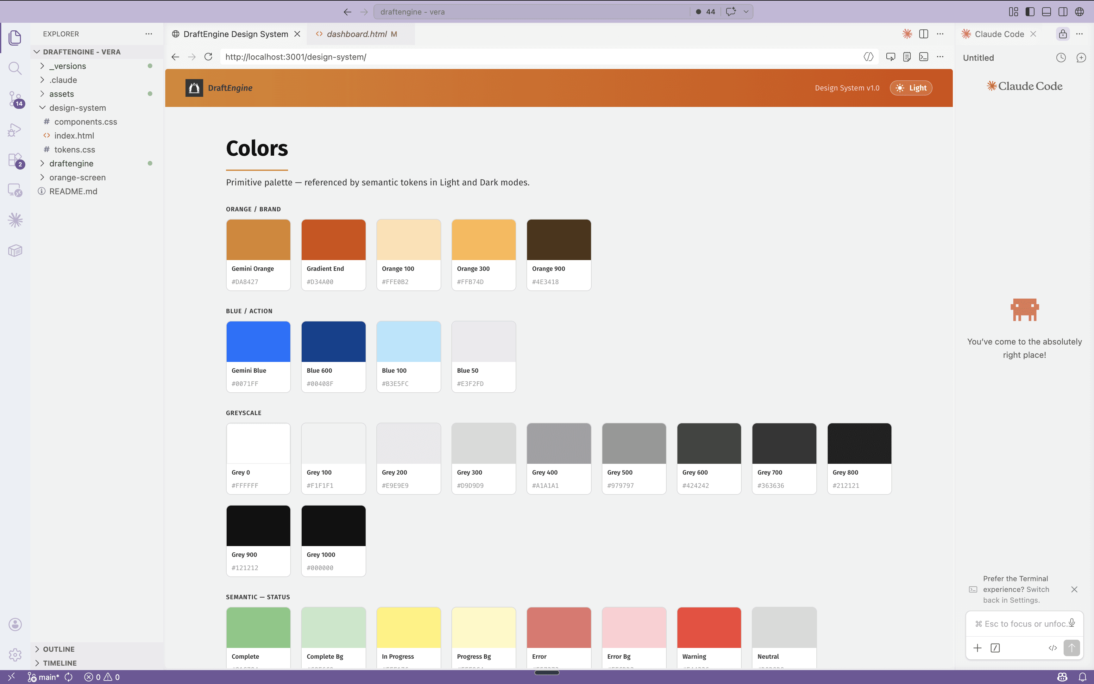Open Claude chat session history clock icon
Viewport: 1094px width, 684px height.
(1061, 58)
